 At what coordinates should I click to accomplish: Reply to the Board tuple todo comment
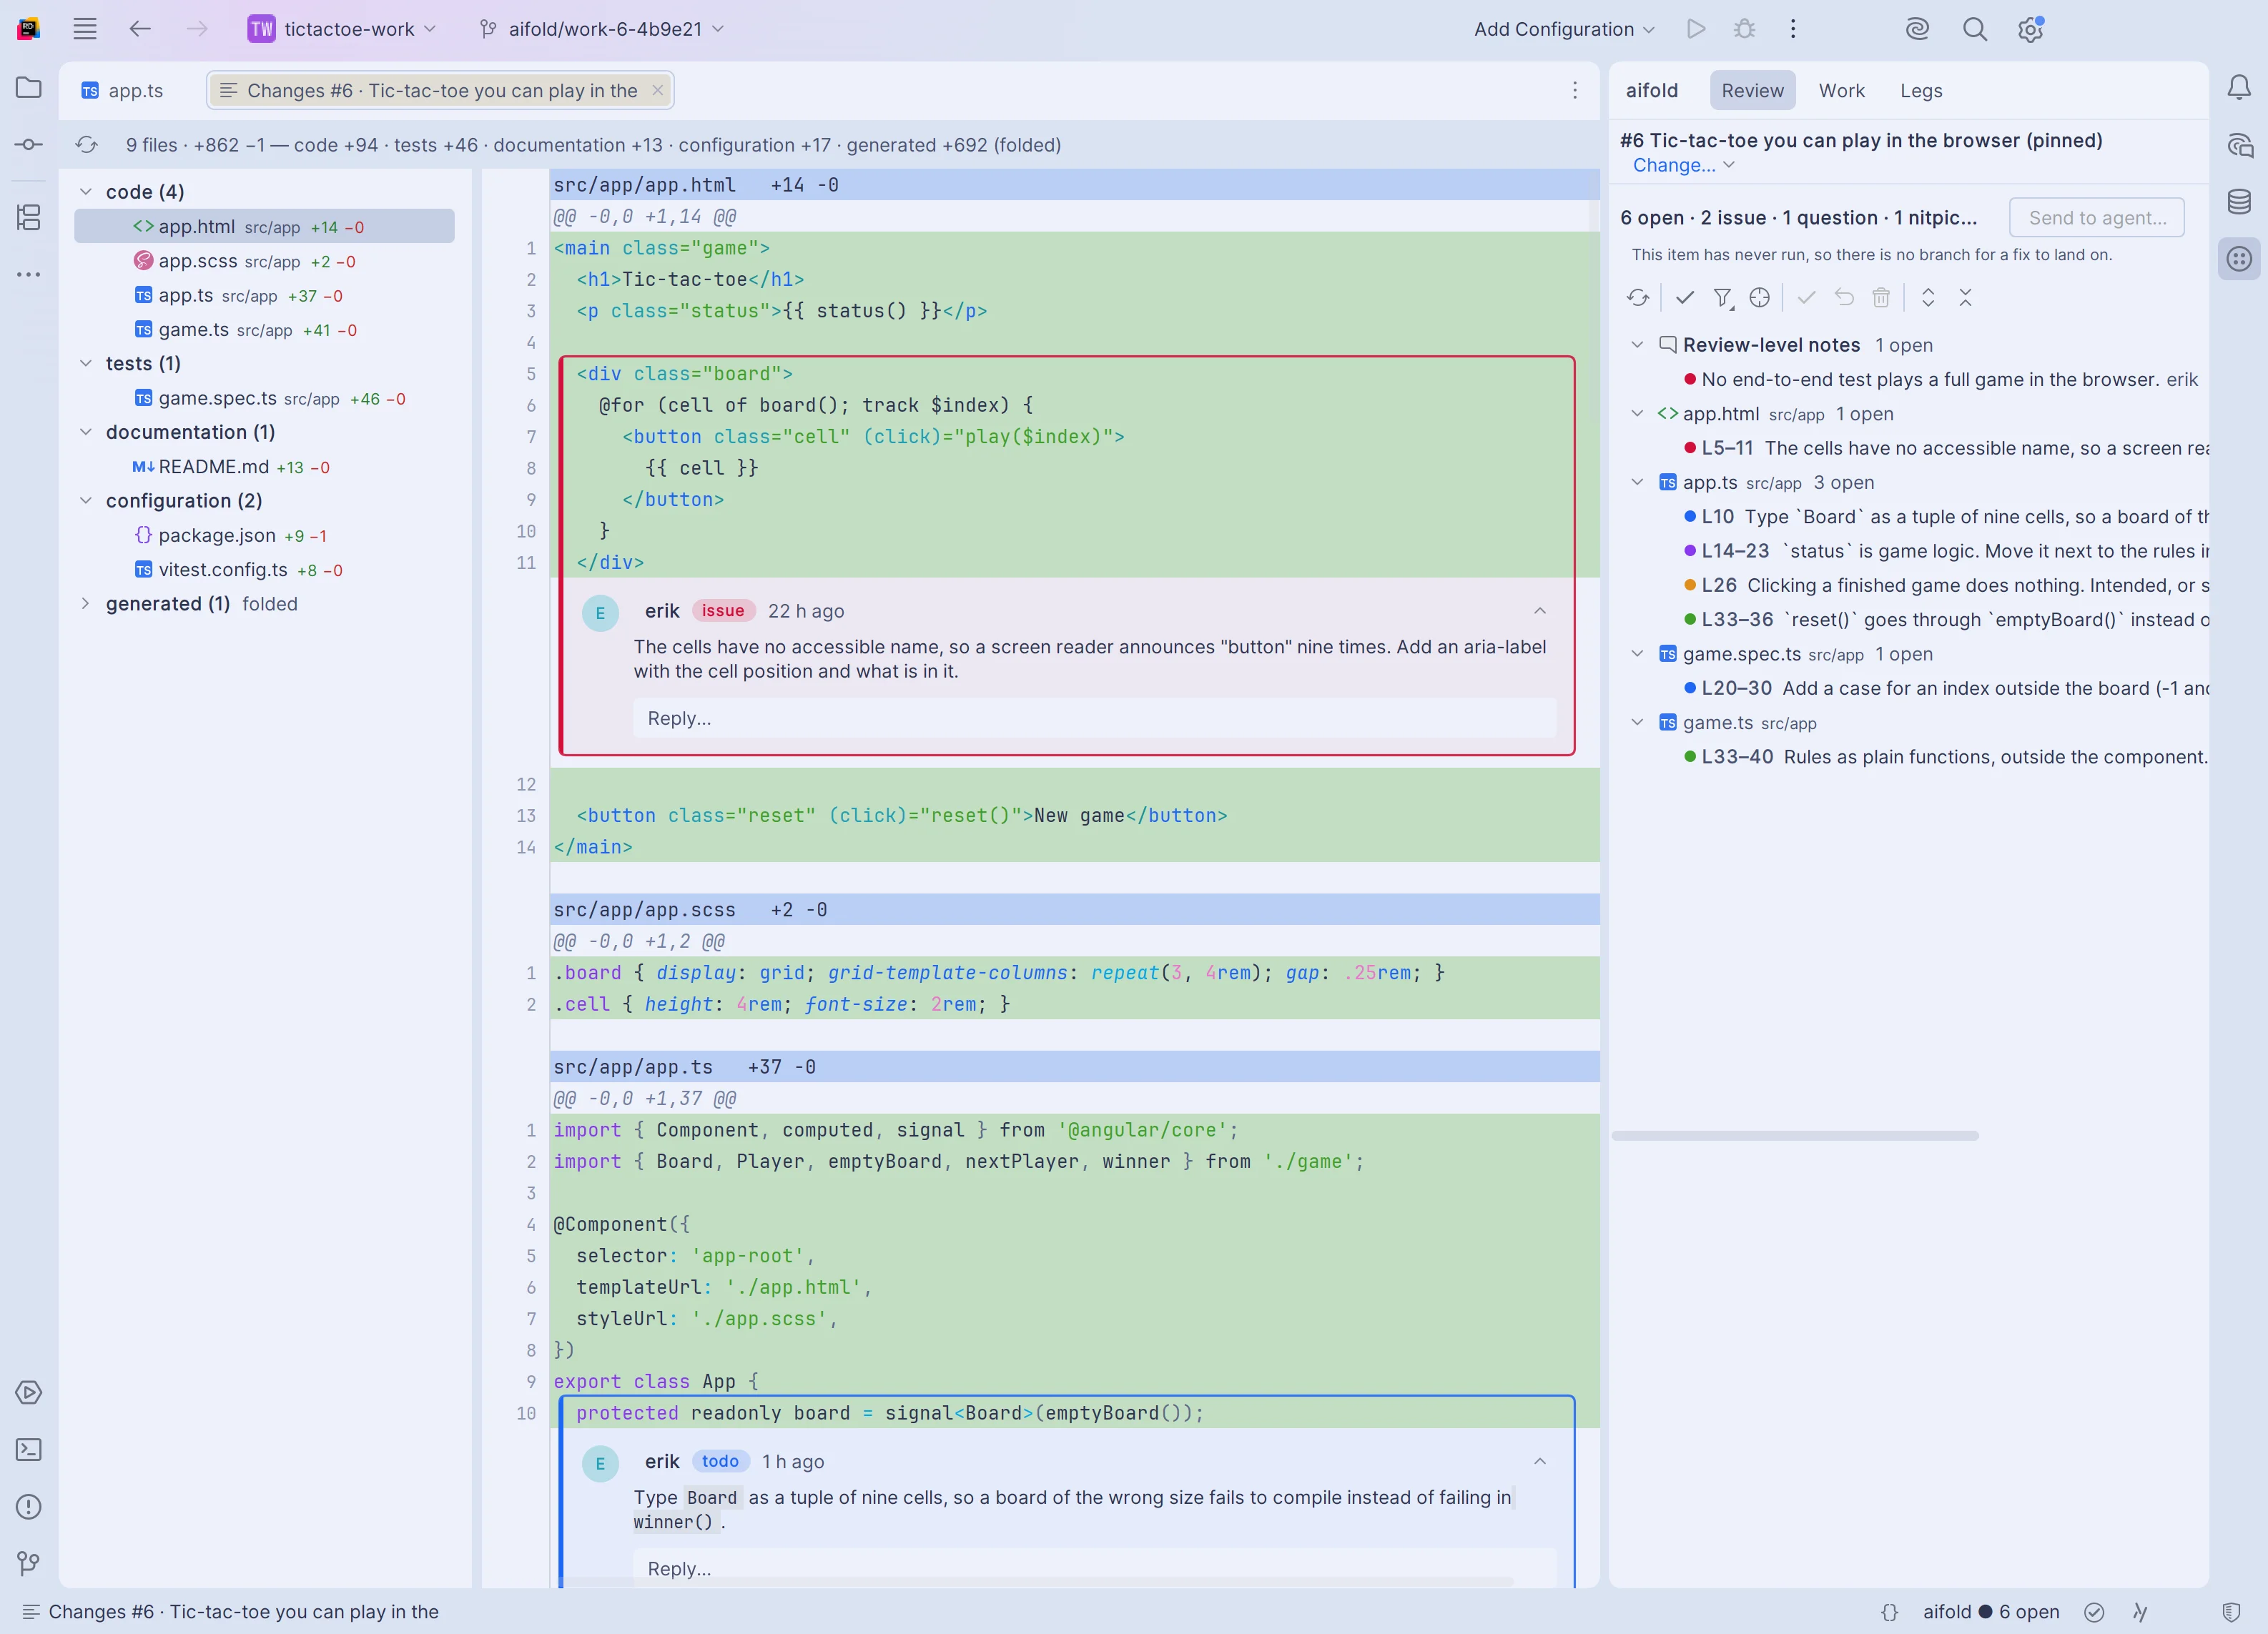pyautogui.click(x=1094, y=1568)
